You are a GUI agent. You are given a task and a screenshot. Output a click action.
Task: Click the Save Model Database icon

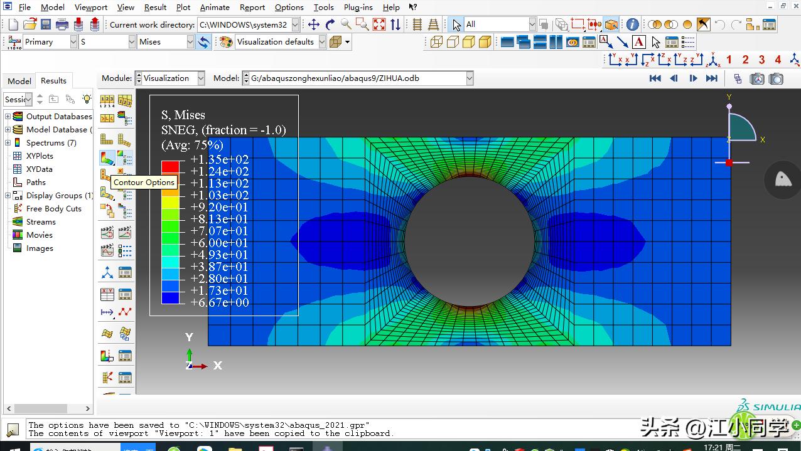46,24
